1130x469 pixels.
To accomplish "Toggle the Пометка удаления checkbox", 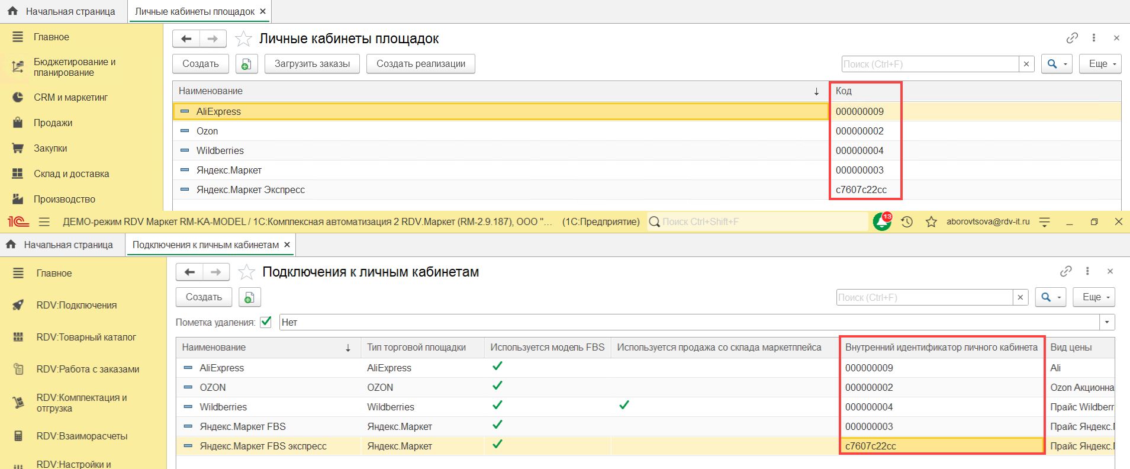I will click(x=266, y=322).
